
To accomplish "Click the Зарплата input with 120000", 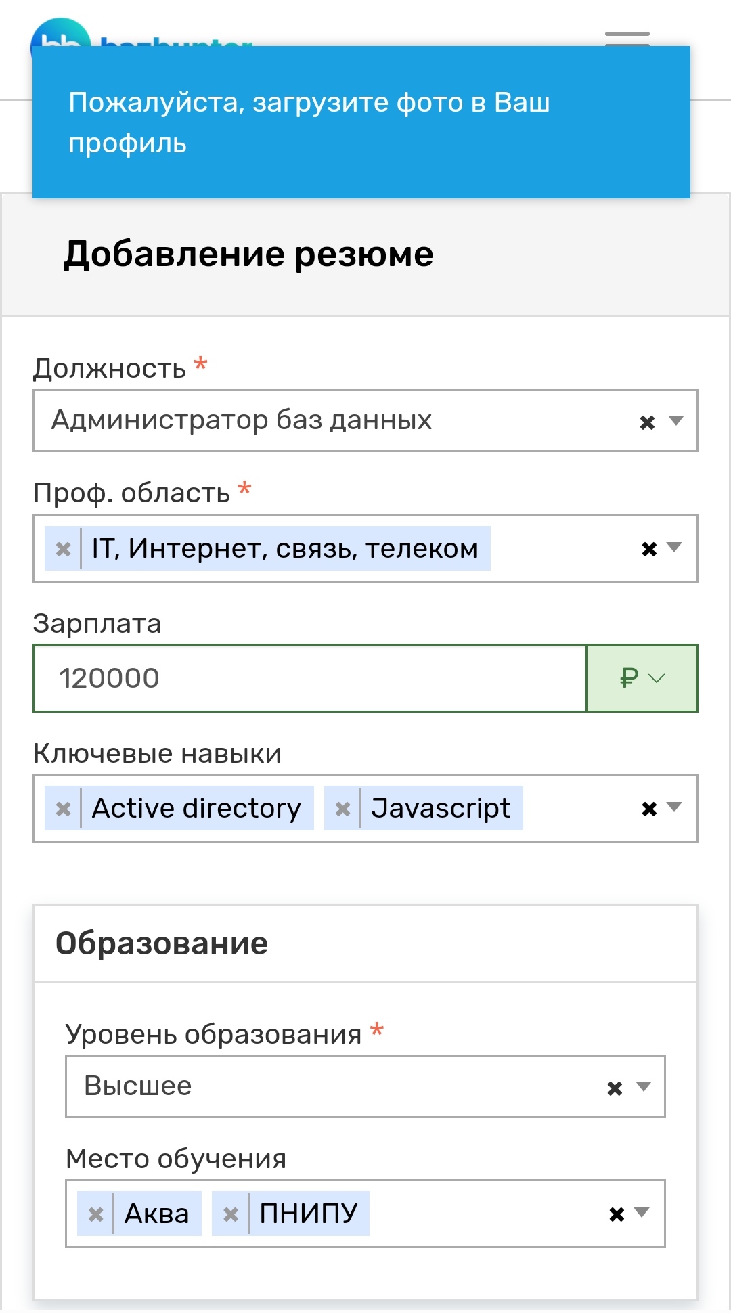I will coord(310,678).
